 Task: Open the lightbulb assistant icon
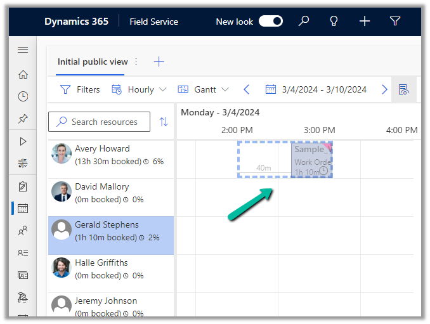(334, 22)
